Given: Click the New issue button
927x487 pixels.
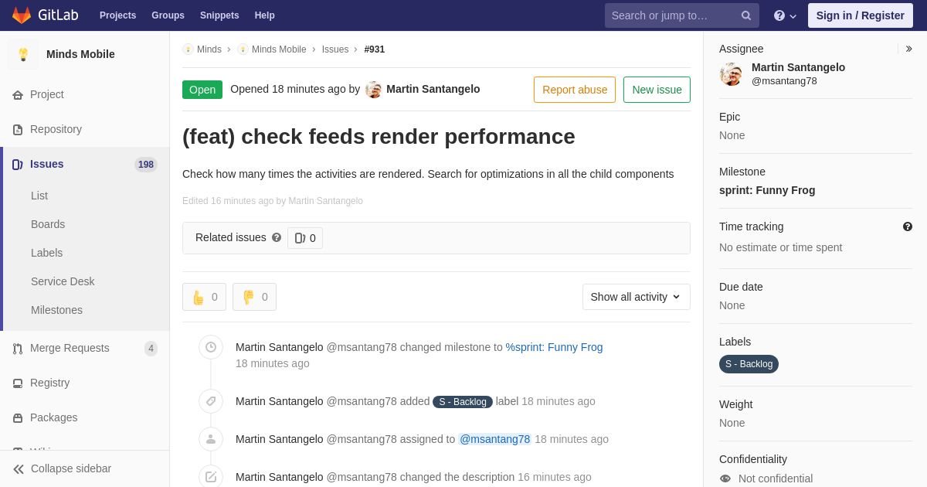Looking at the screenshot, I should [657, 90].
